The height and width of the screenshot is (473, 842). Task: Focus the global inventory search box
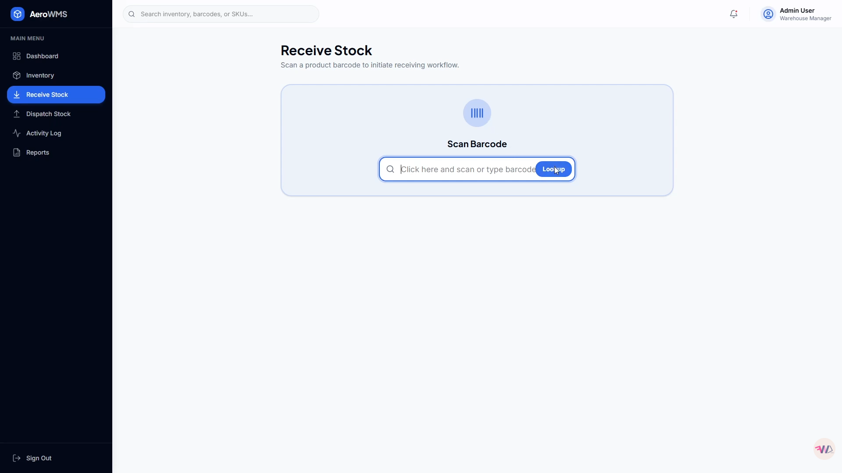pos(221,14)
